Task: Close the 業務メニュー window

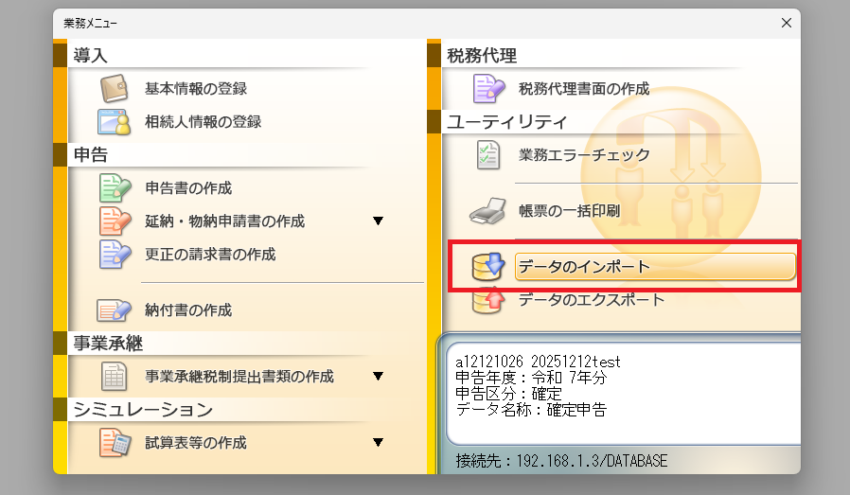Action: [x=786, y=23]
